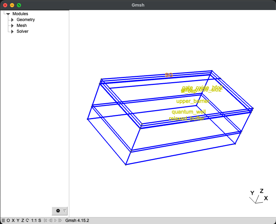Click the rotate view icon
Viewport: 276px width, 224px height.
click(27, 221)
